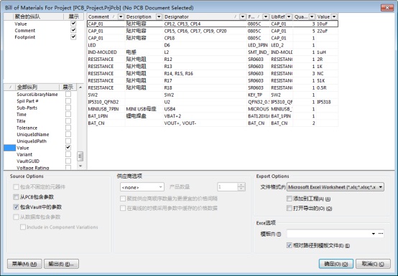Open the supplier <none> combo box
This screenshot has height=276, width=398.
tap(142, 187)
